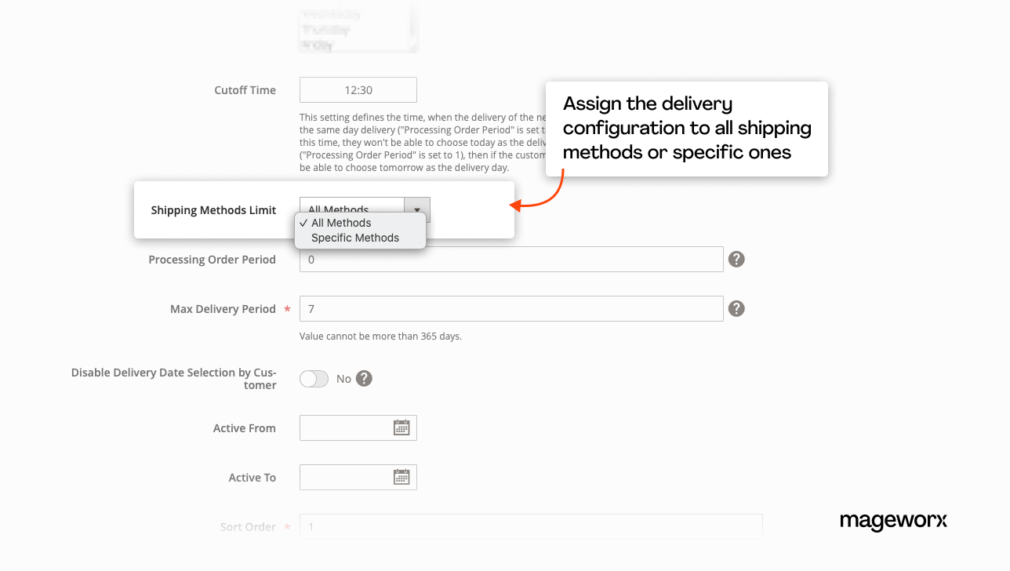
Task: Click the blurred days list above Cutoff Time
Action: (x=358, y=30)
